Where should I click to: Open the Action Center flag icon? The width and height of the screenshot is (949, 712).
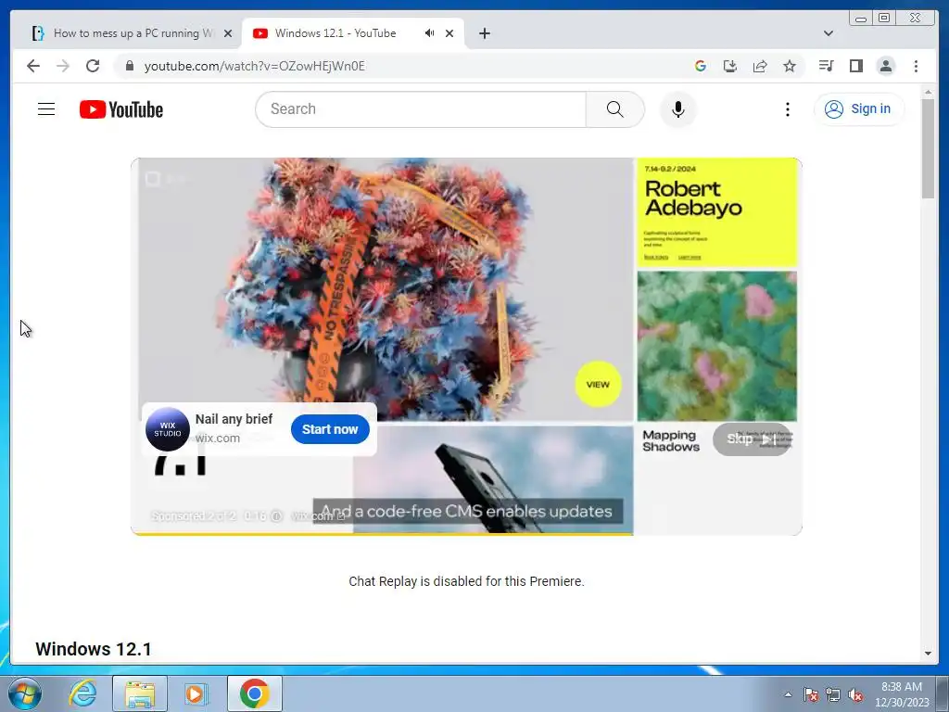810,694
